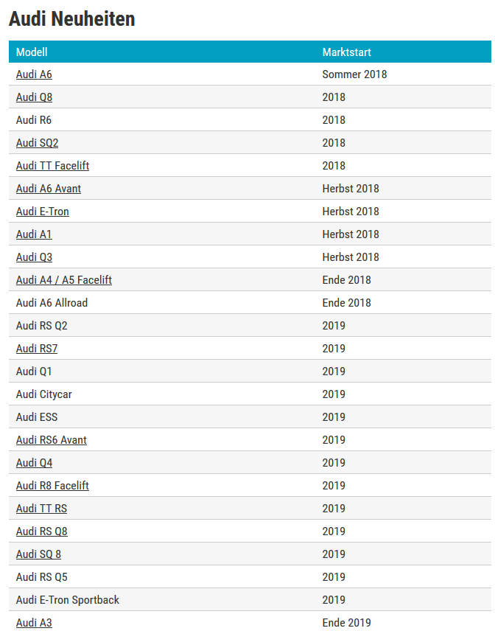This screenshot has height=631, width=495.
Task: Open the Audi SQ2 link
Action: pos(37,143)
